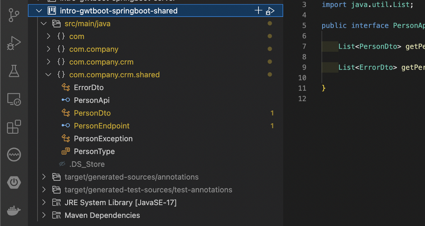Open the Remote Explorer view
Screen dimensions: 425x226
point(14,99)
